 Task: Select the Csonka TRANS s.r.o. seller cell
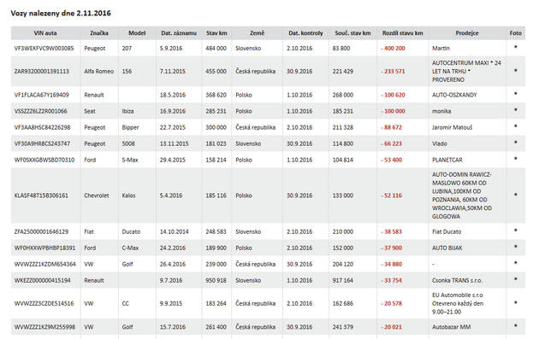point(457,280)
